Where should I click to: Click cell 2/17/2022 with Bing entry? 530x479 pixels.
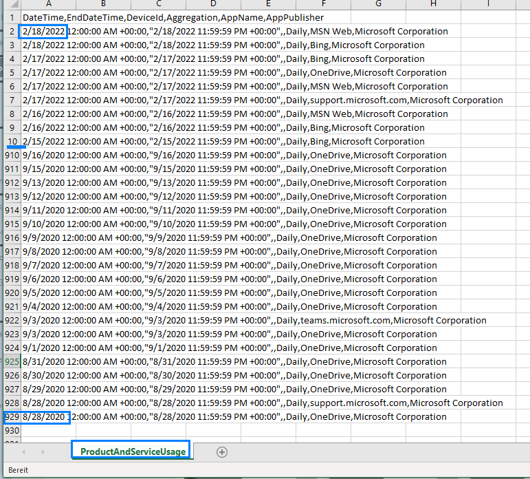(223, 59)
